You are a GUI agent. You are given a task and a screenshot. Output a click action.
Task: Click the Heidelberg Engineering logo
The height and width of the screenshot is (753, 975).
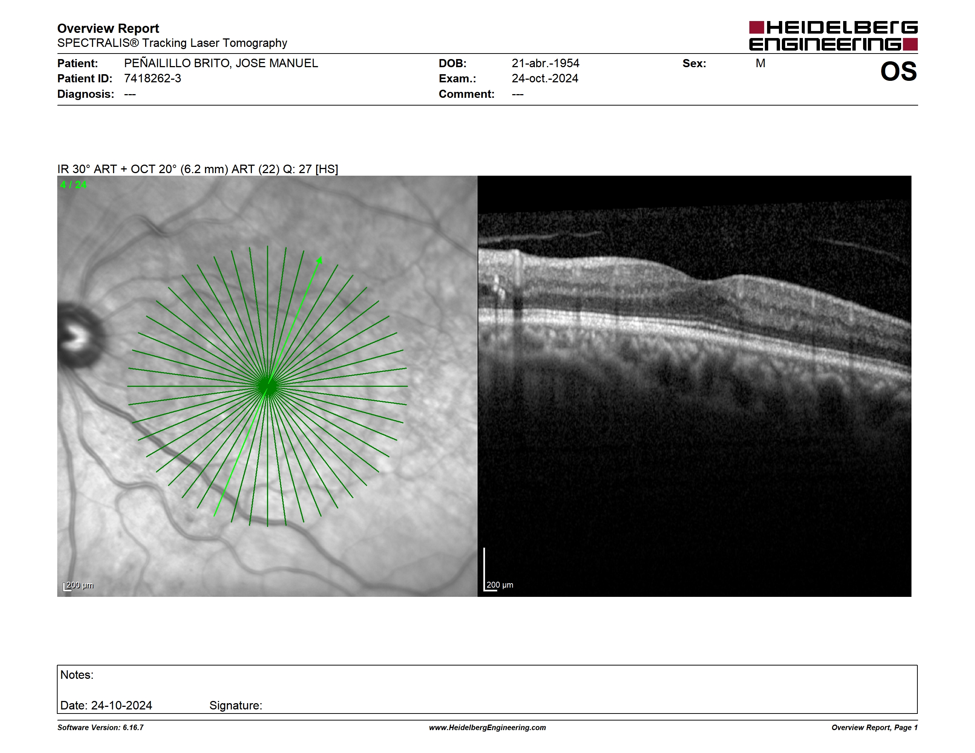tap(833, 36)
